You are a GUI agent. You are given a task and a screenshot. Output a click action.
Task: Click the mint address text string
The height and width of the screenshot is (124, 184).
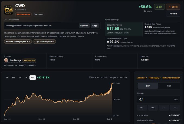pos(28,26)
